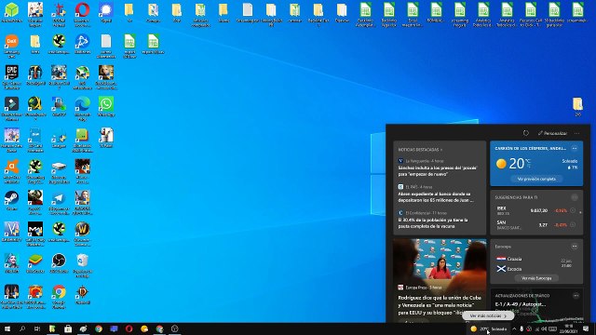Screen dimensions: 596x335
Task: Click the Ver más Eurocopa button
Action: (536, 278)
